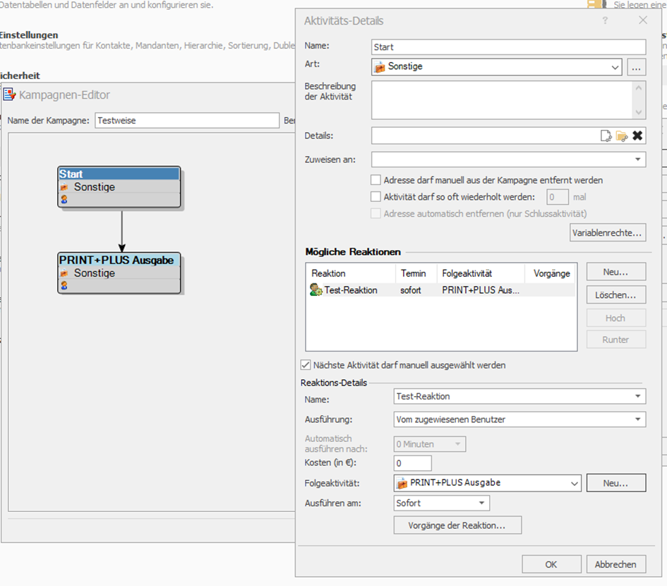Click the new document icon in Details
Viewport: 667px width, 586px height.
tap(606, 136)
